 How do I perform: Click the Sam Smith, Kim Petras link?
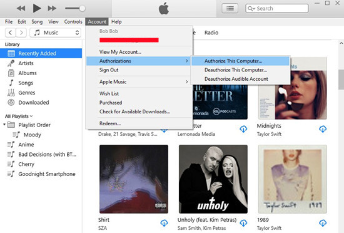click(201, 228)
